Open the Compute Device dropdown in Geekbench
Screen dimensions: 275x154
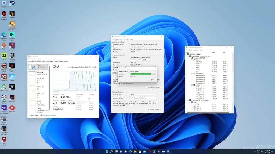pos(143,98)
